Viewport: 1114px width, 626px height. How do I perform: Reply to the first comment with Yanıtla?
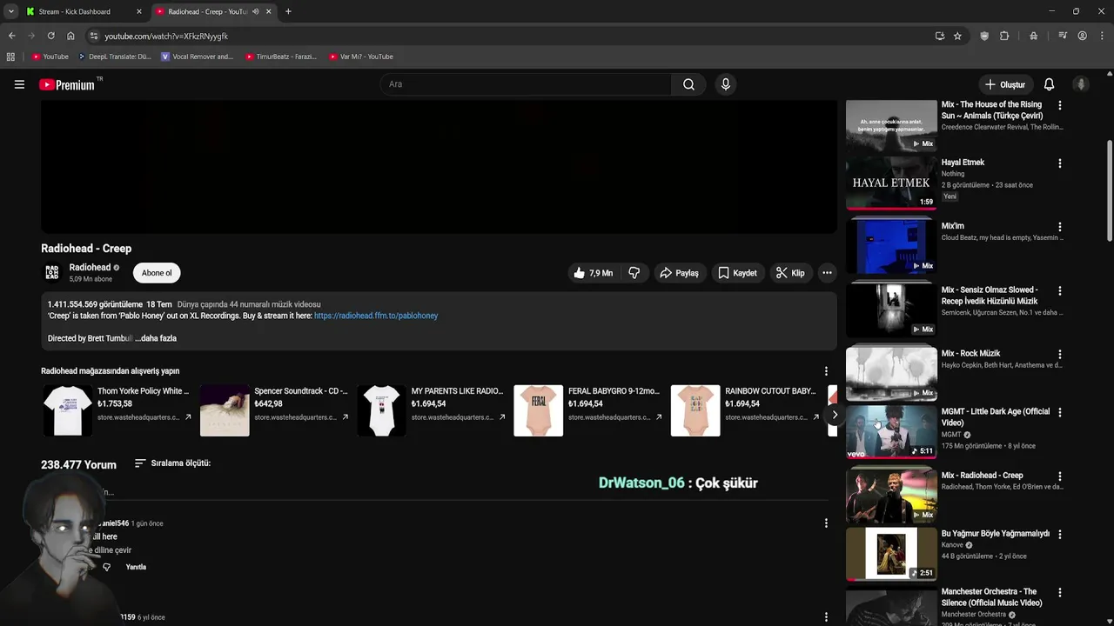pyautogui.click(x=136, y=567)
